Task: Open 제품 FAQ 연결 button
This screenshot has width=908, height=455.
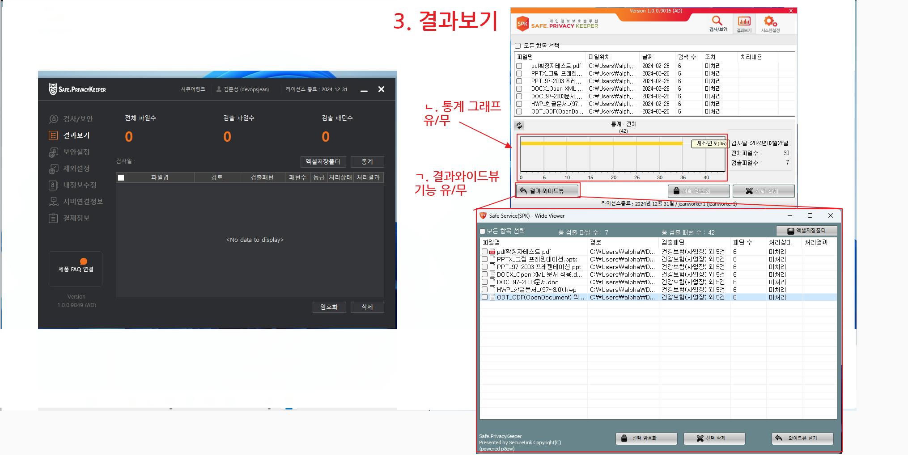Action: 76,269
